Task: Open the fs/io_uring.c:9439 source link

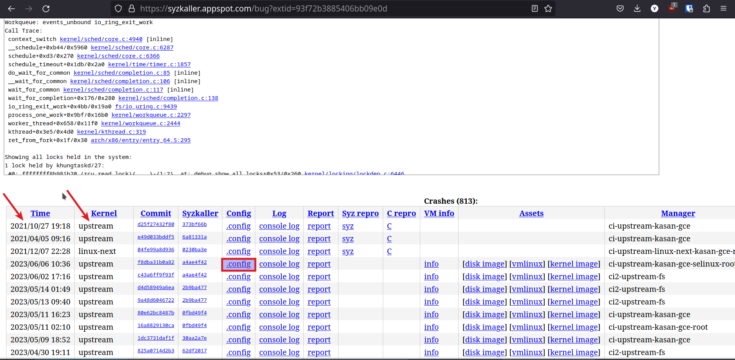Action: 146,106
